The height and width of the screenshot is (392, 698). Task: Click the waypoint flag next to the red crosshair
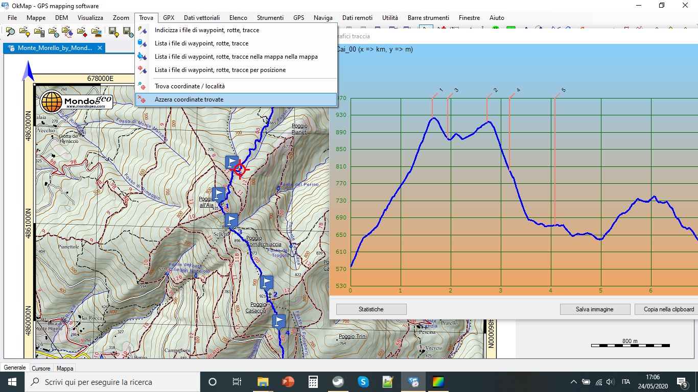coord(232,162)
